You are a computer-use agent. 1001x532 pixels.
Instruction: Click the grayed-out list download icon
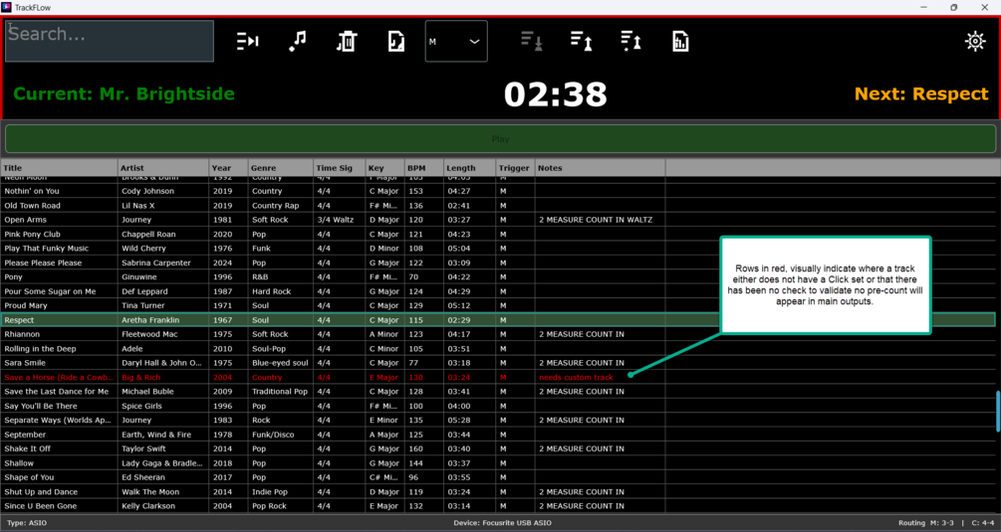pos(532,42)
